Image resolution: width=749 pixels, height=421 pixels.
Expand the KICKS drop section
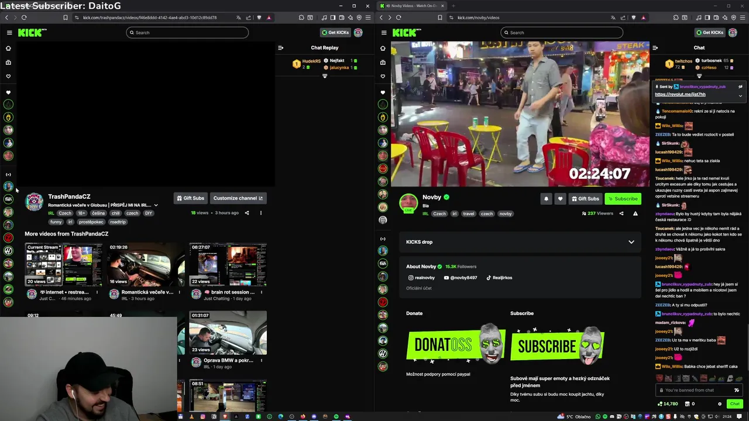(x=520, y=242)
